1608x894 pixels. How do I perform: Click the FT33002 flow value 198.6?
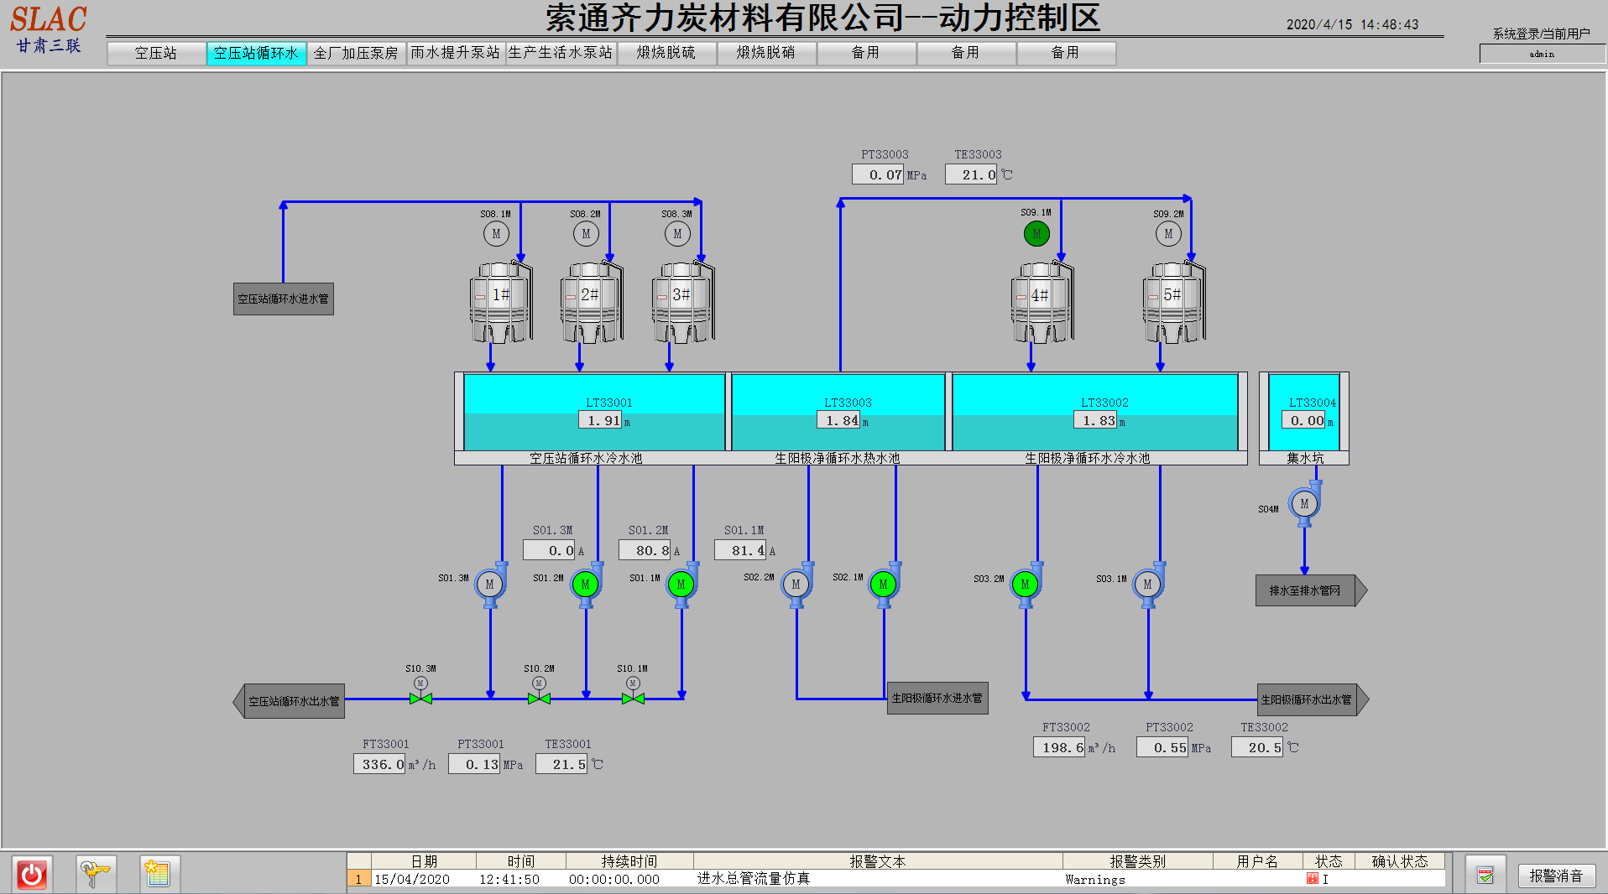[1060, 747]
